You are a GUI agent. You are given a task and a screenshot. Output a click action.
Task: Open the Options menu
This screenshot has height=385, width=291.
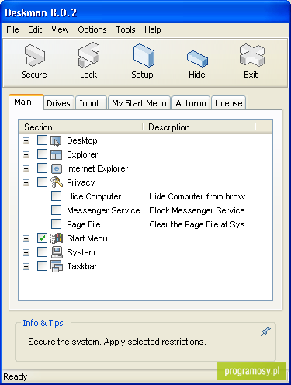(92, 29)
